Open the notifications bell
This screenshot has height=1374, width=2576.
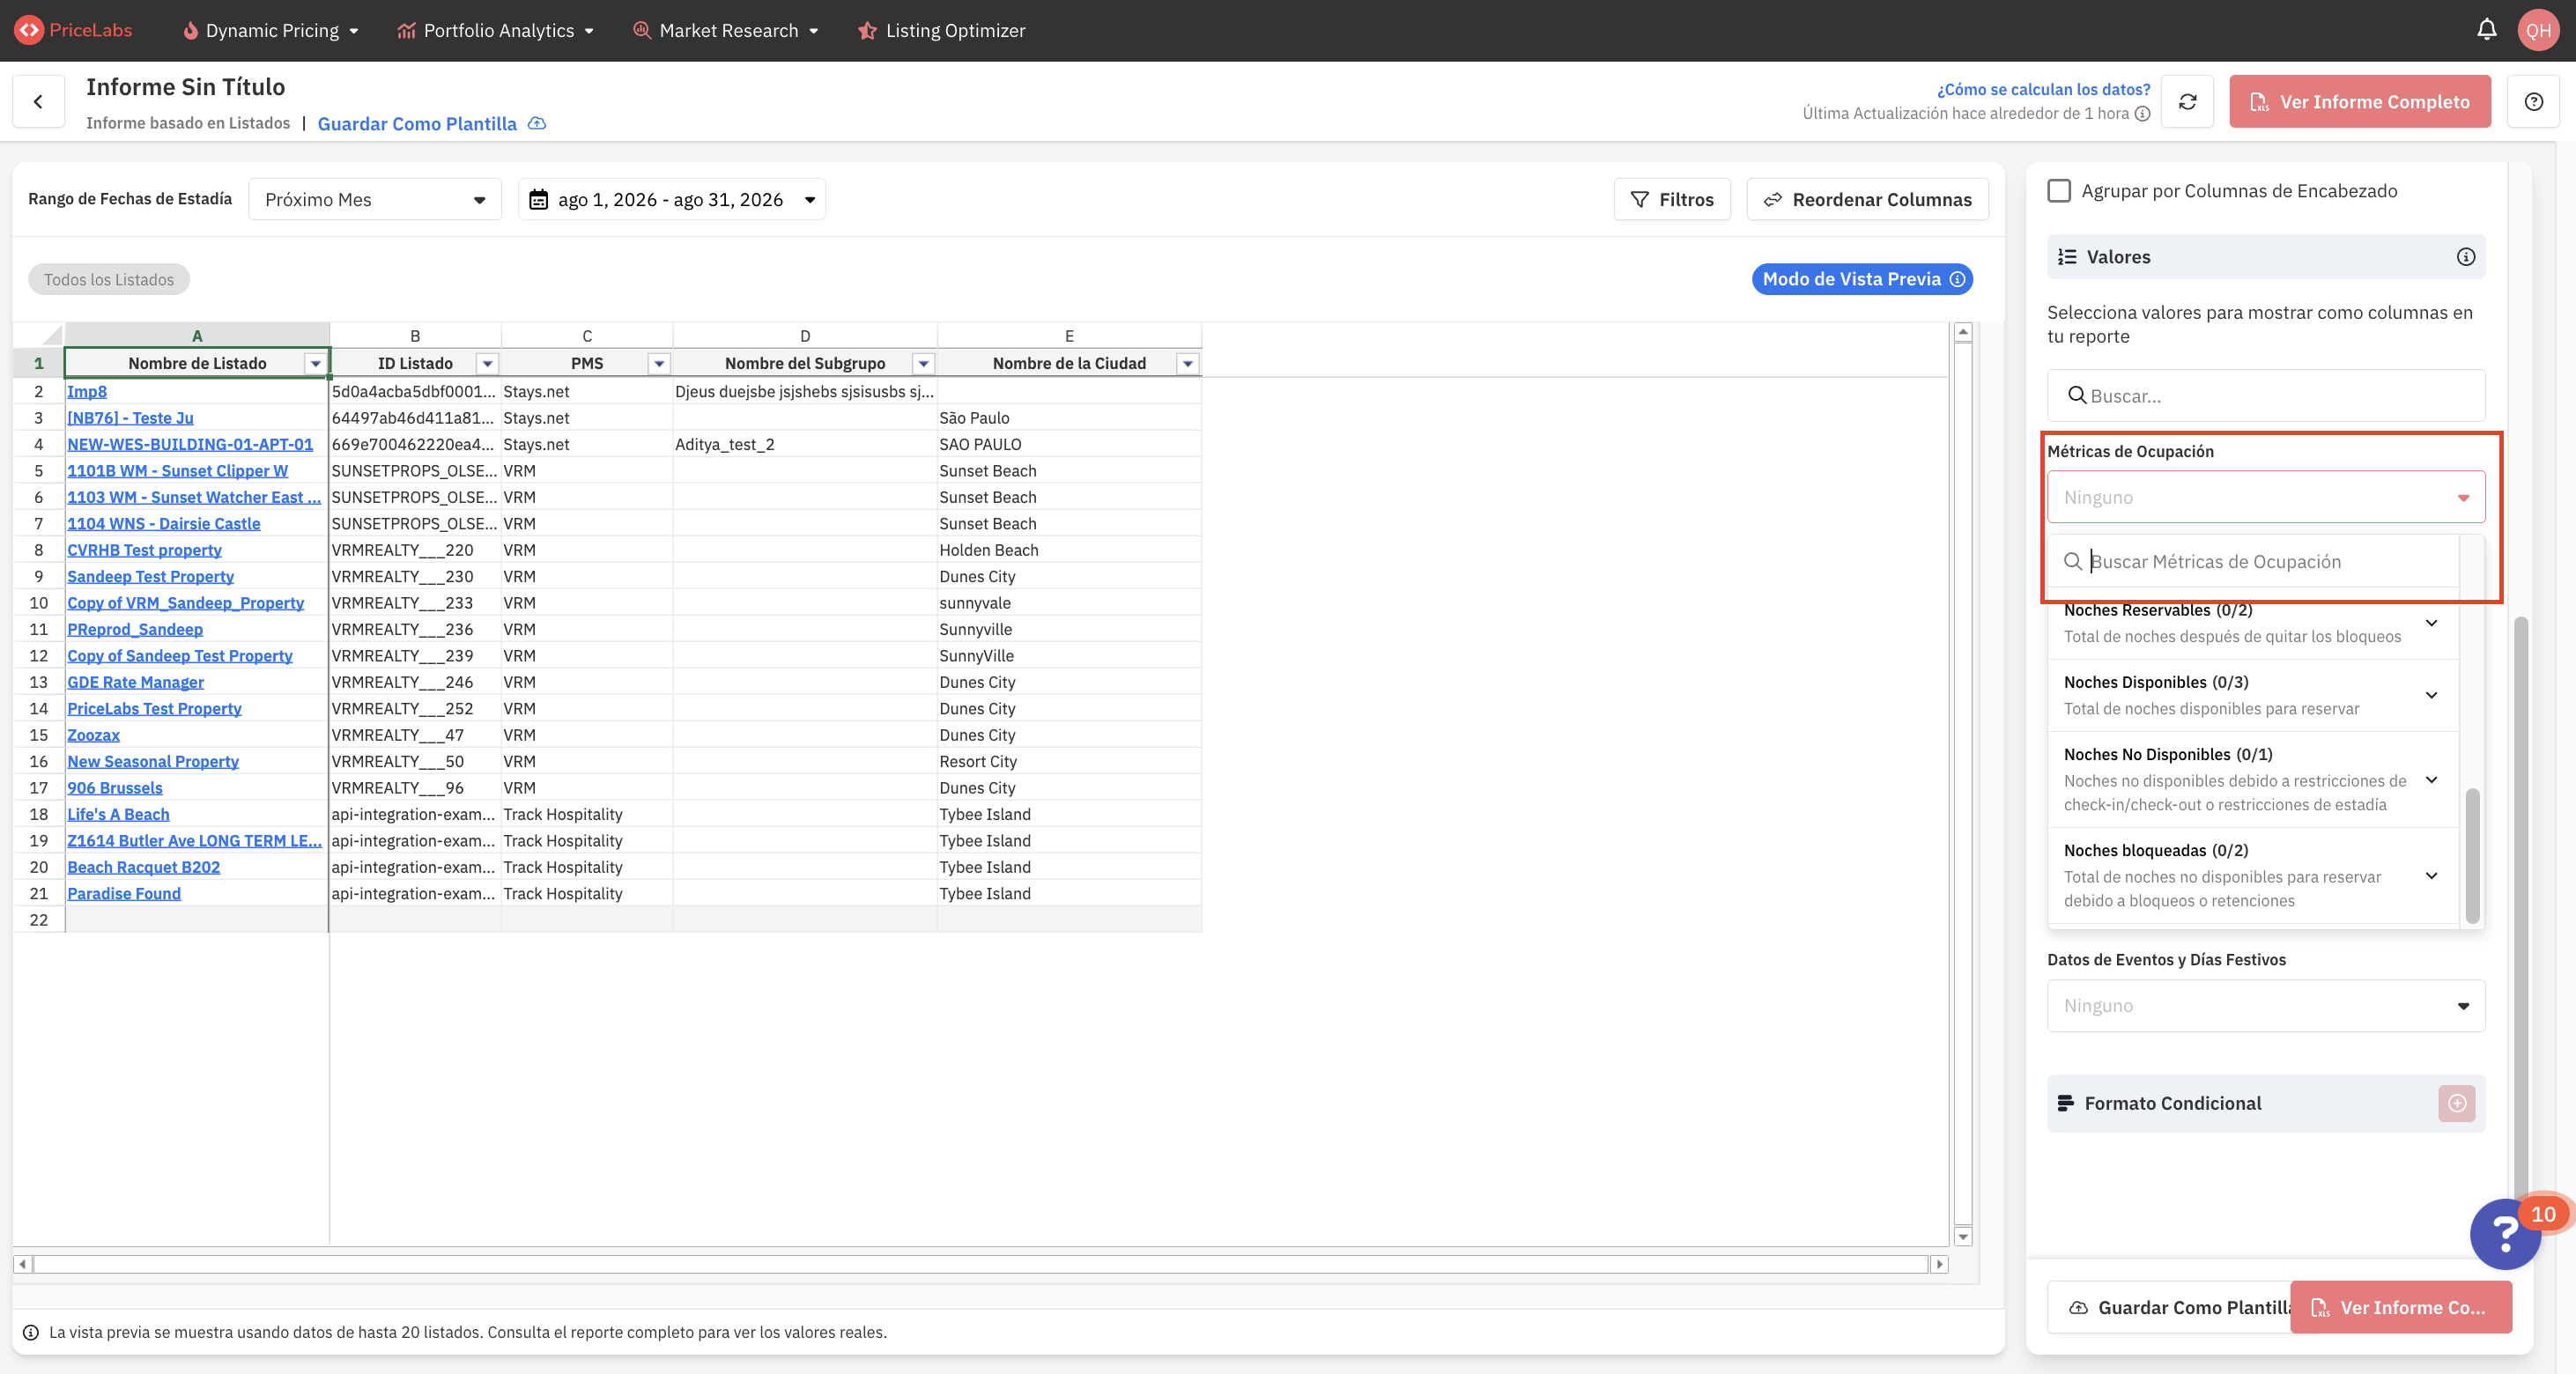click(2486, 30)
